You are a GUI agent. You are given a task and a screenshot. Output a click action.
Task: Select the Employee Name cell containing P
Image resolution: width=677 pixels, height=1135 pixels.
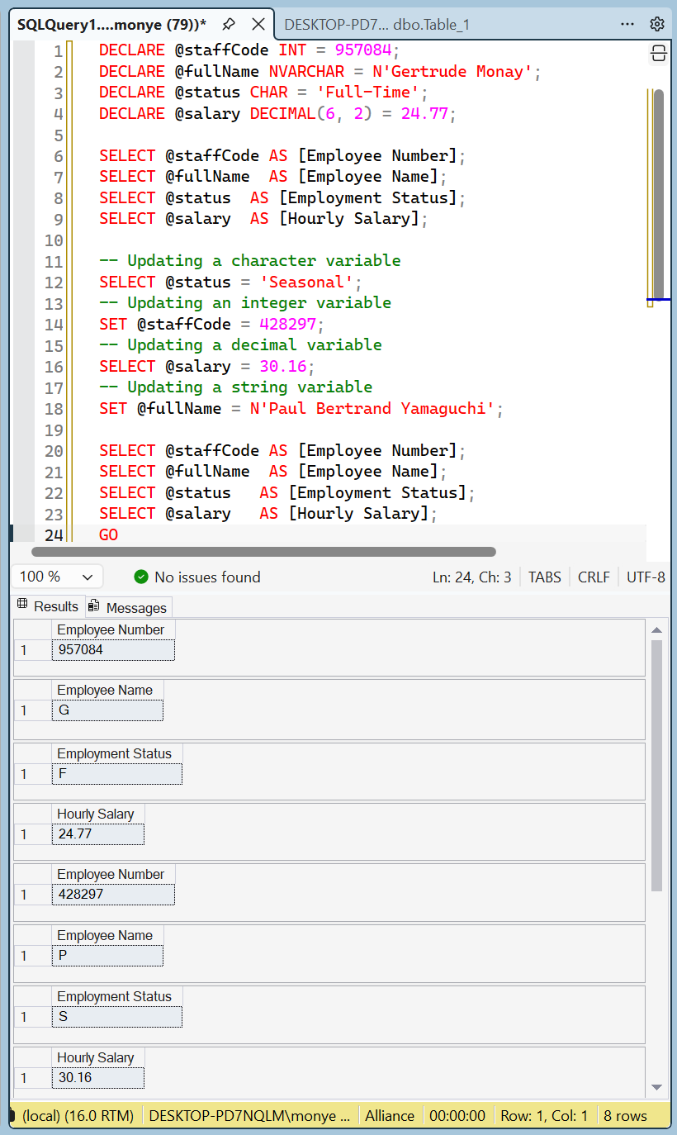coord(108,956)
